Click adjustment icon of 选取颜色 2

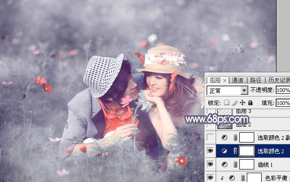tap(224, 151)
